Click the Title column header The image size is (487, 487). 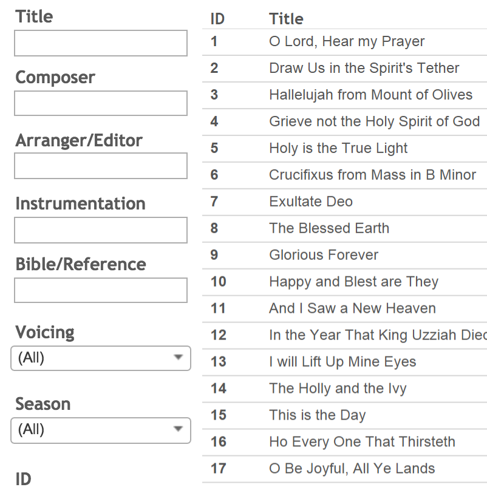(286, 19)
